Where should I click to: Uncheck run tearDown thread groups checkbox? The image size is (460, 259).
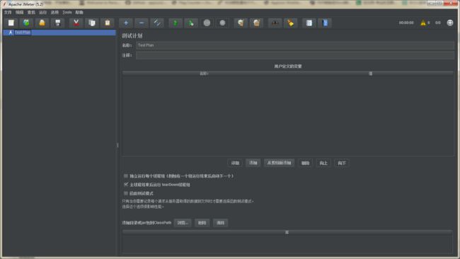coord(126,185)
